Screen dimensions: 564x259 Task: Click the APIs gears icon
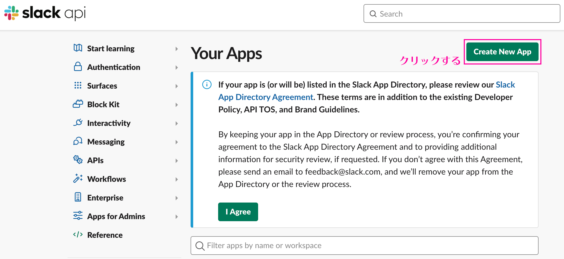78,160
